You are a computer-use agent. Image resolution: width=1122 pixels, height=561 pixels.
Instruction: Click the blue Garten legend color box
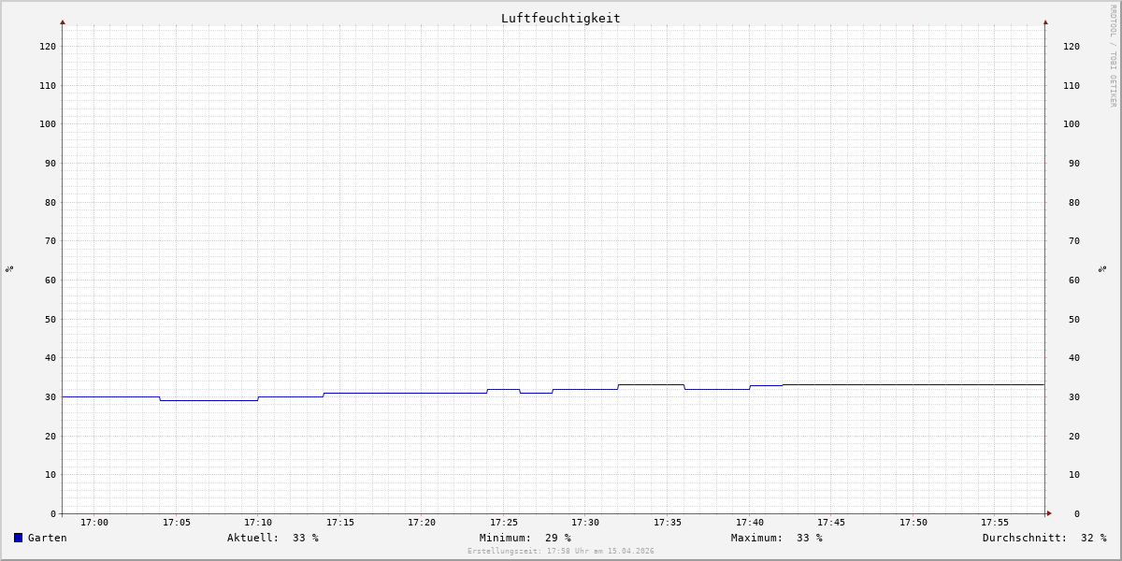tap(18, 538)
